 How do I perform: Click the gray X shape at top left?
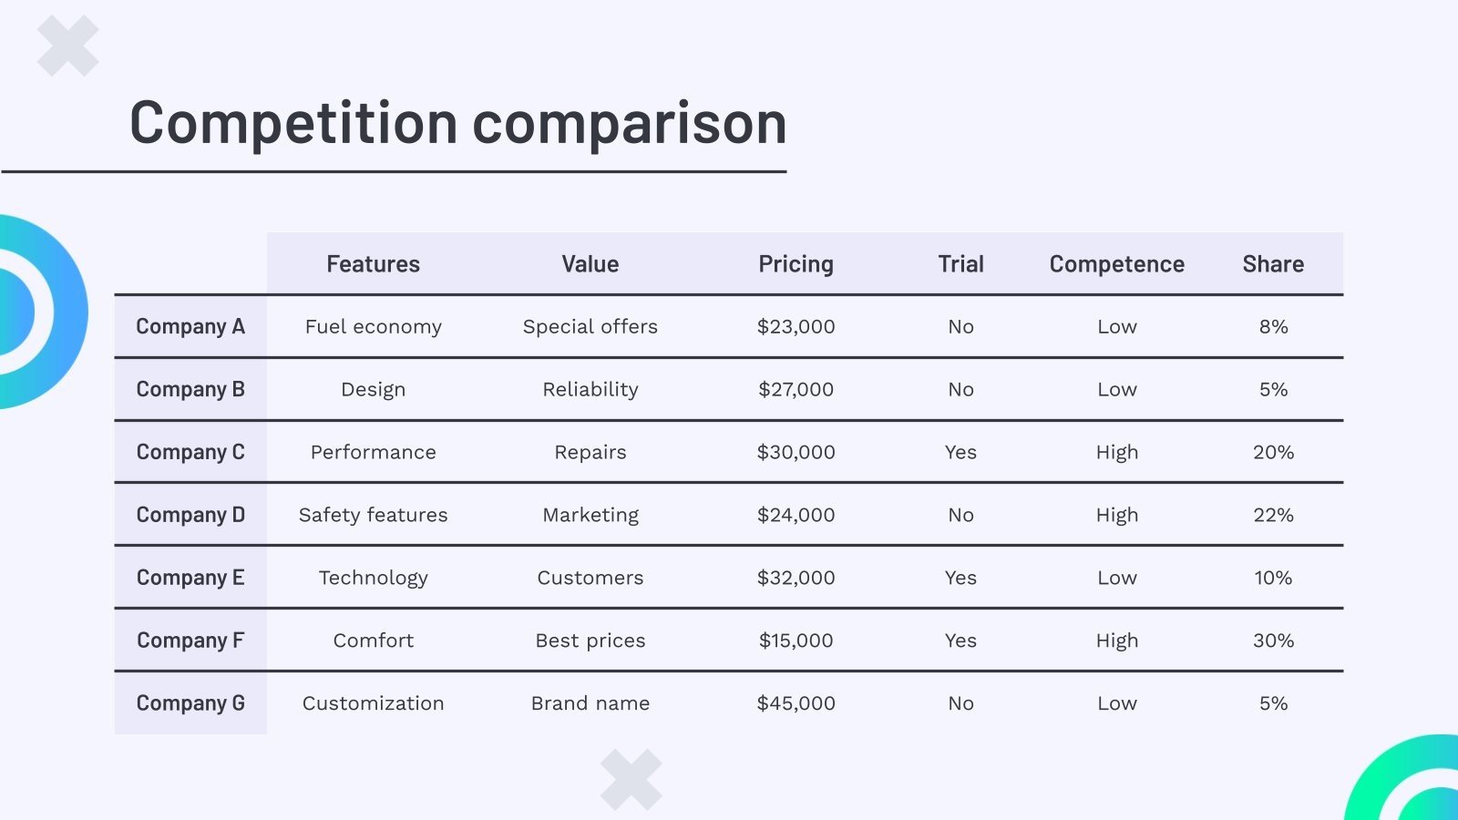68,46
